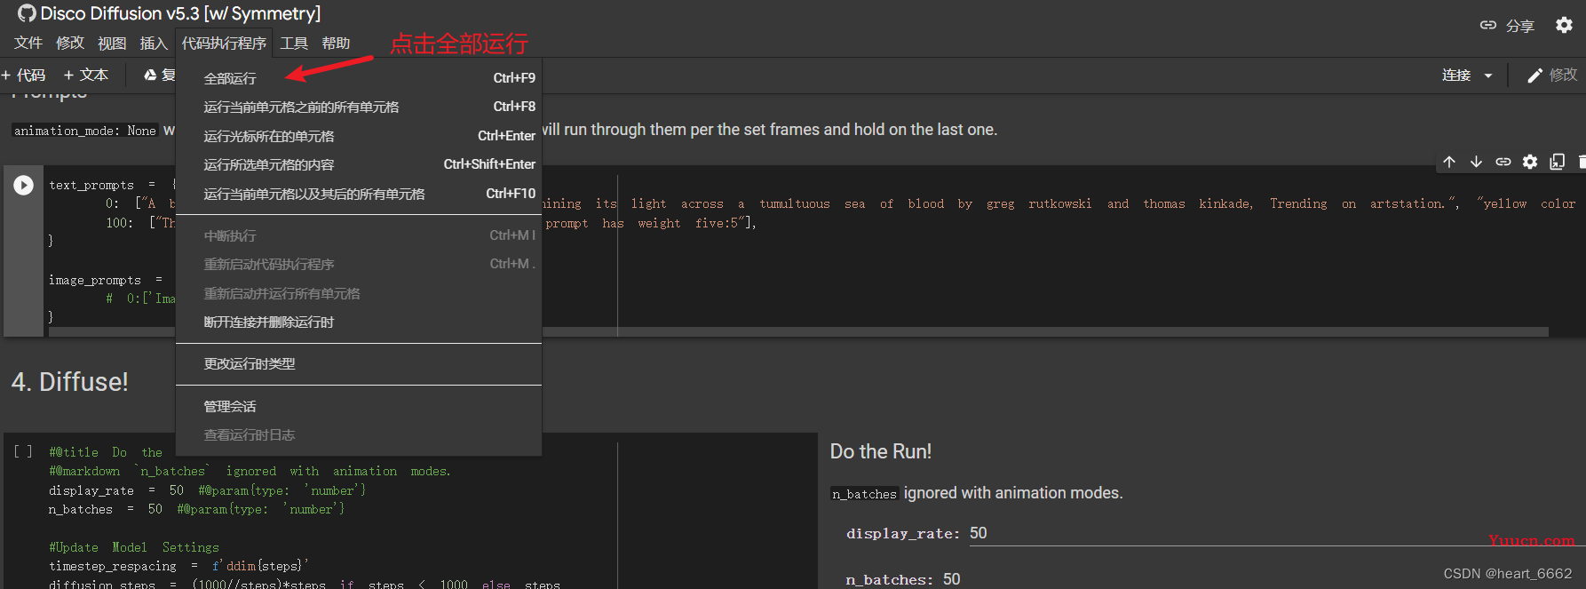The width and height of the screenshot is (1586, 589).
Task: Click 查看运行时日志 entry
Action: pos(359,434)
